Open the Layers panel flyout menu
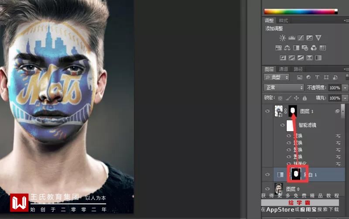 (x=346, y=69)
